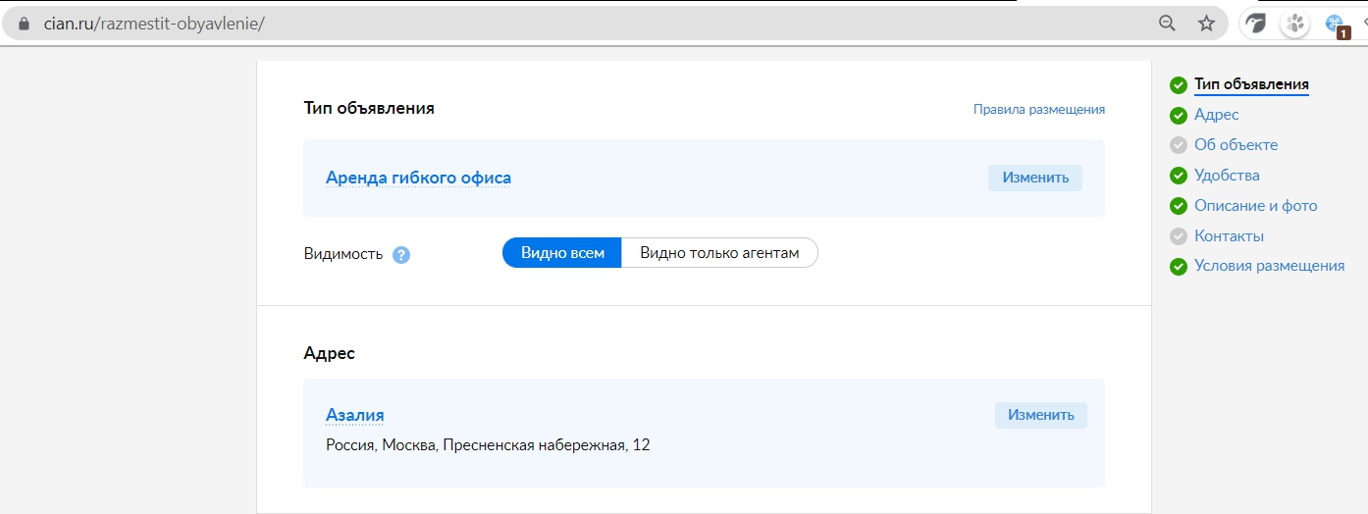Select Видно всем visibility option
Viewport: 1368px width, 514px height.
pyautogui.click(x=562, y=253)
